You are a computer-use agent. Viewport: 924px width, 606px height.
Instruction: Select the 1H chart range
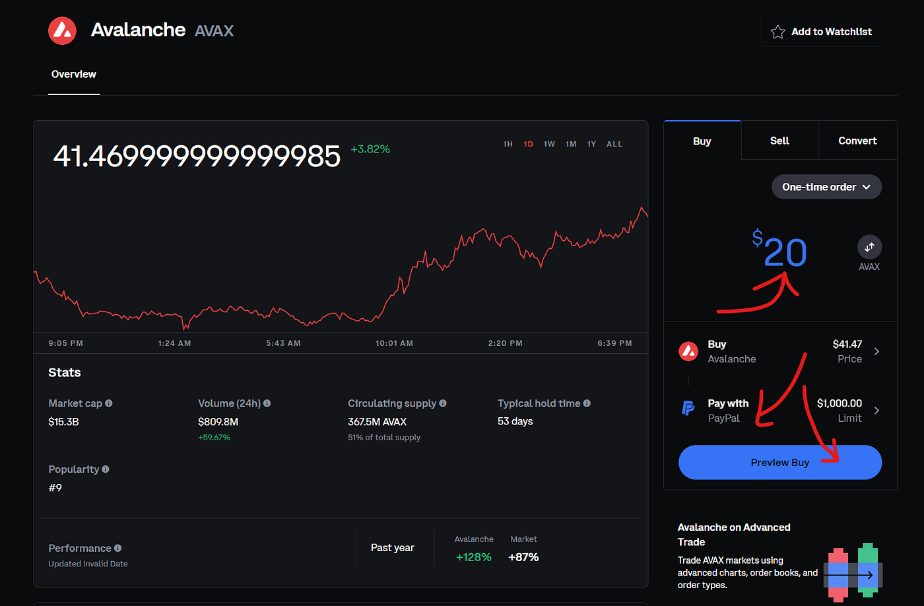[x=508, y=144]
